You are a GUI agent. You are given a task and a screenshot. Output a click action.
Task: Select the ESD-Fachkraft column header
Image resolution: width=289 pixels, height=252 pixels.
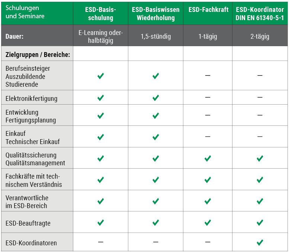click(208, 10)
